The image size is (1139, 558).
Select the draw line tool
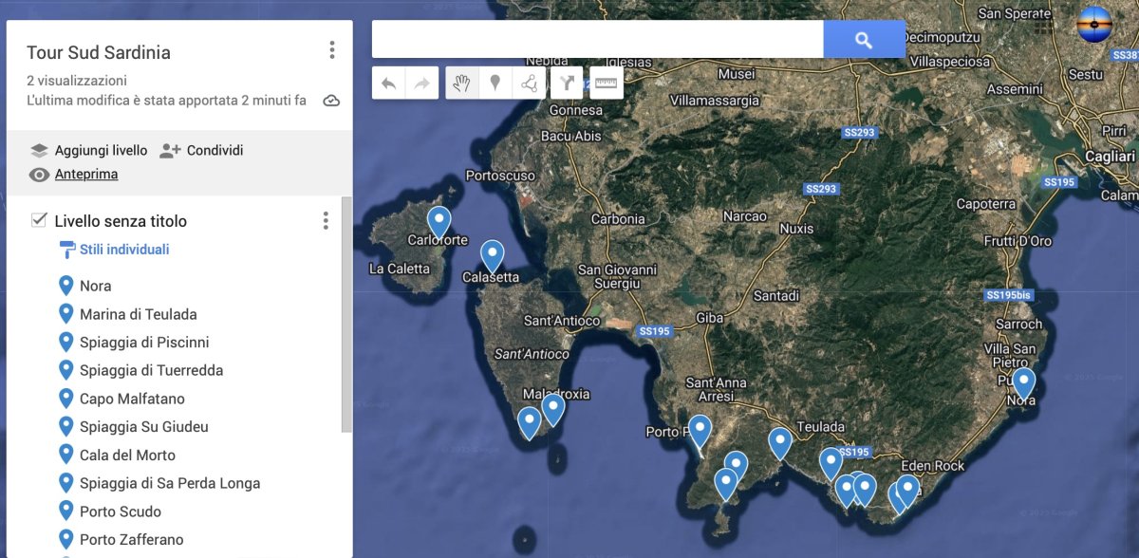(528, 84)
